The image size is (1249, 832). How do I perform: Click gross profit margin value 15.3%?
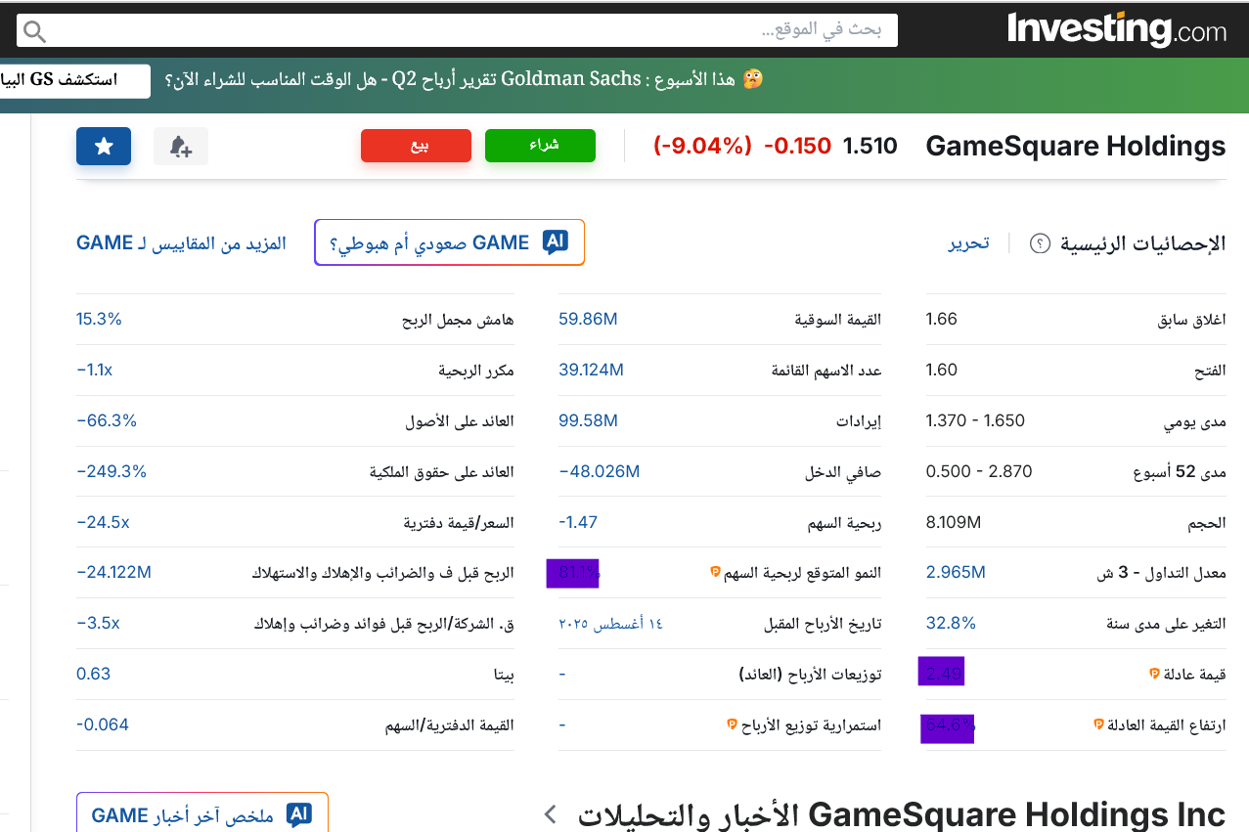[99, 319]
